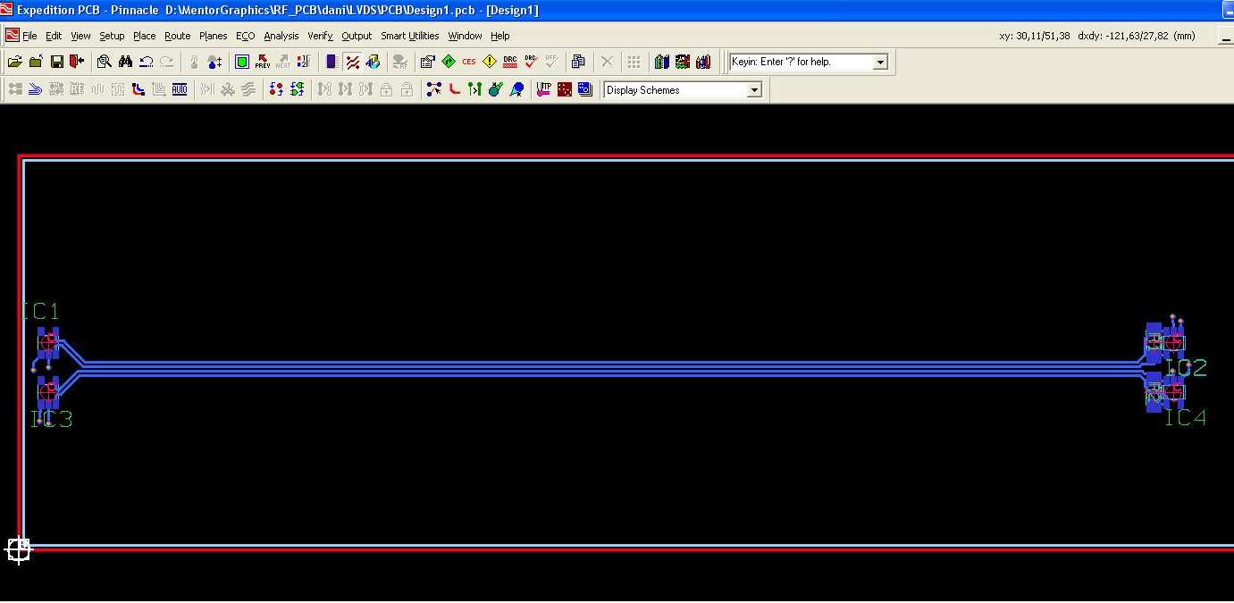
Task: Open the ECO menu
Action: pyautogui.click(x=245, y=36)
